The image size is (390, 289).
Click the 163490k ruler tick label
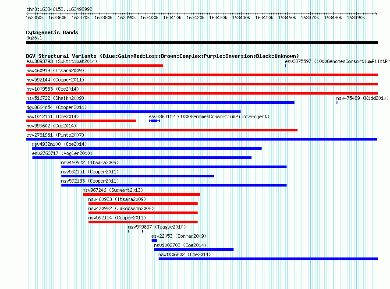(x=356, y=18)
